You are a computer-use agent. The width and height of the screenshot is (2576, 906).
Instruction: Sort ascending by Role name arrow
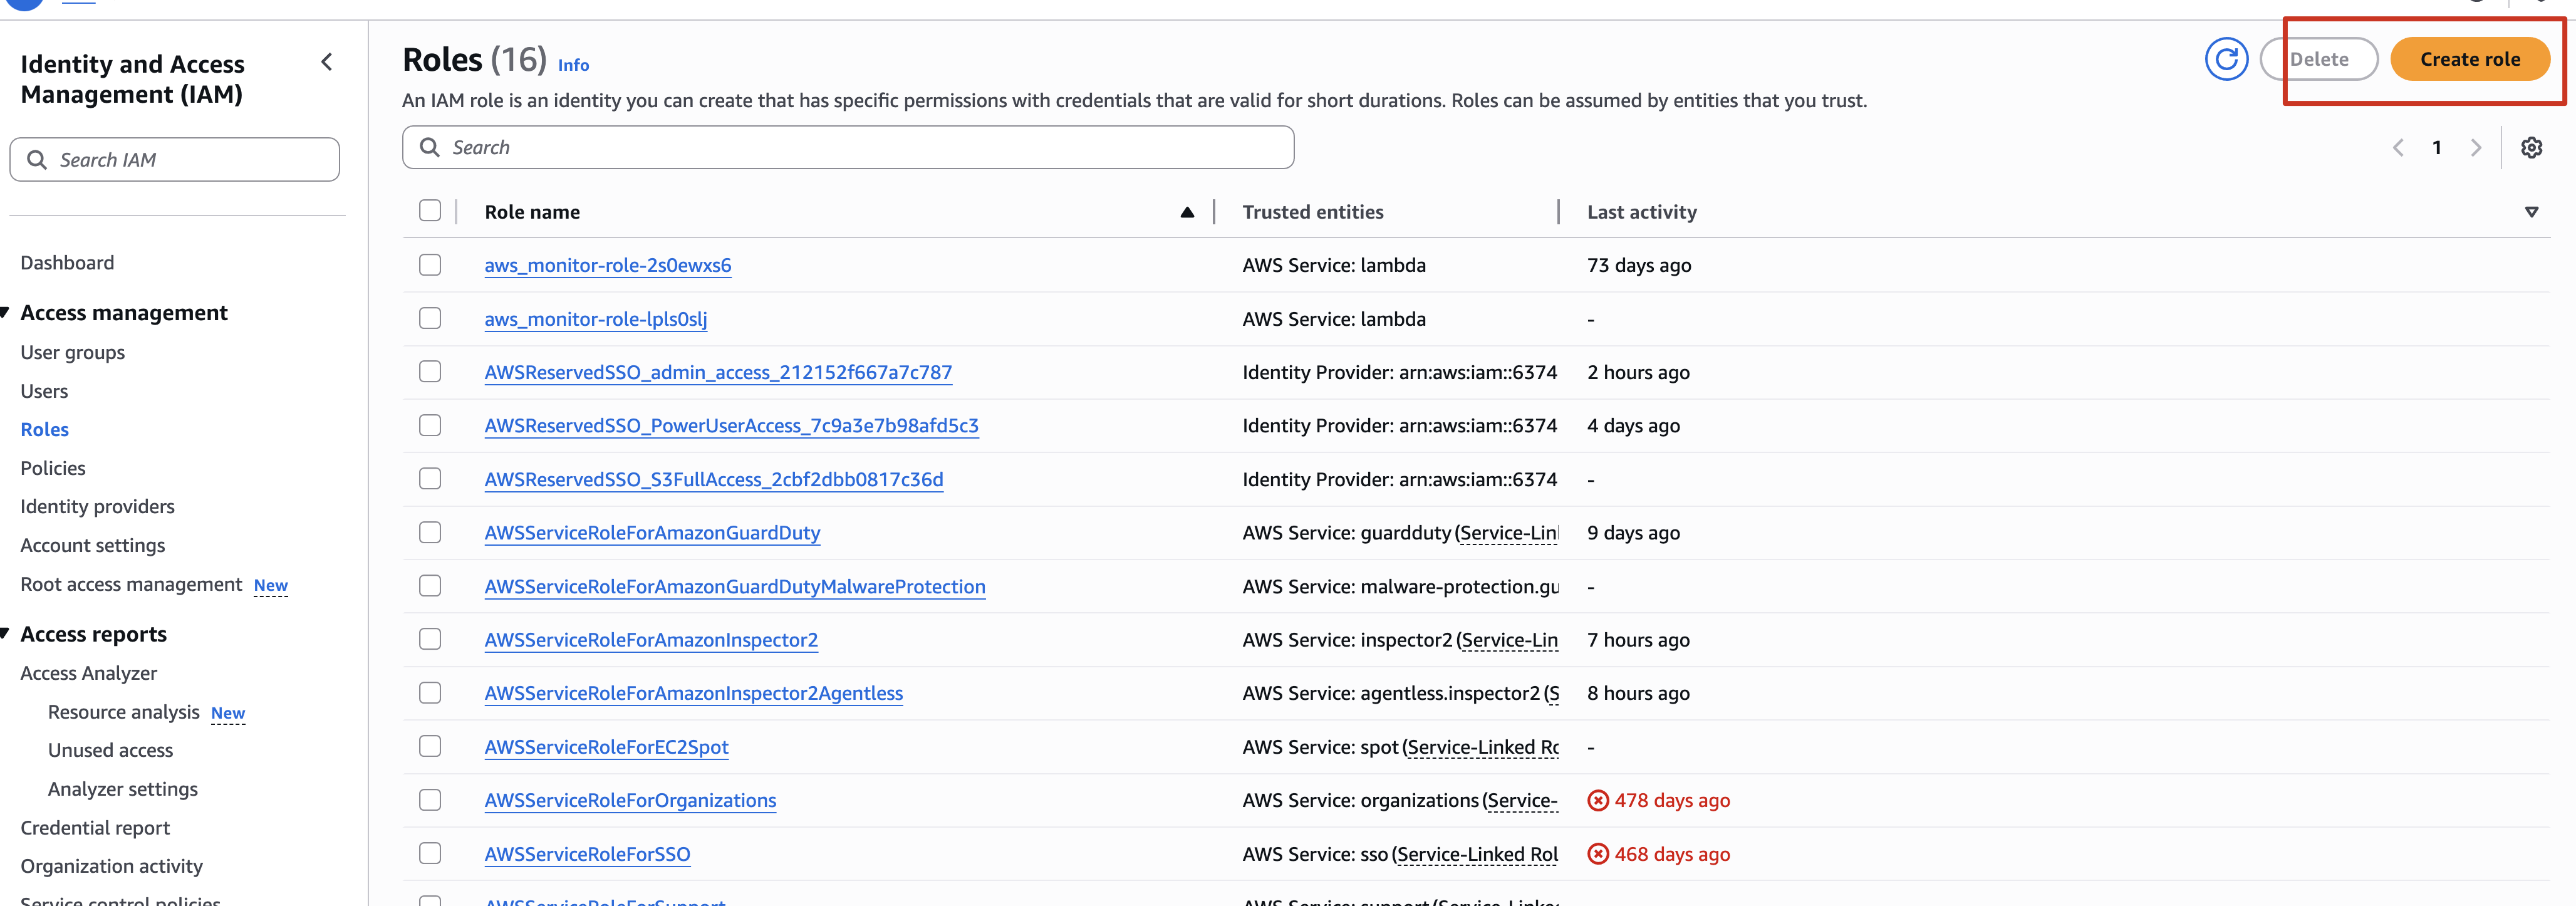[1187, 212]
